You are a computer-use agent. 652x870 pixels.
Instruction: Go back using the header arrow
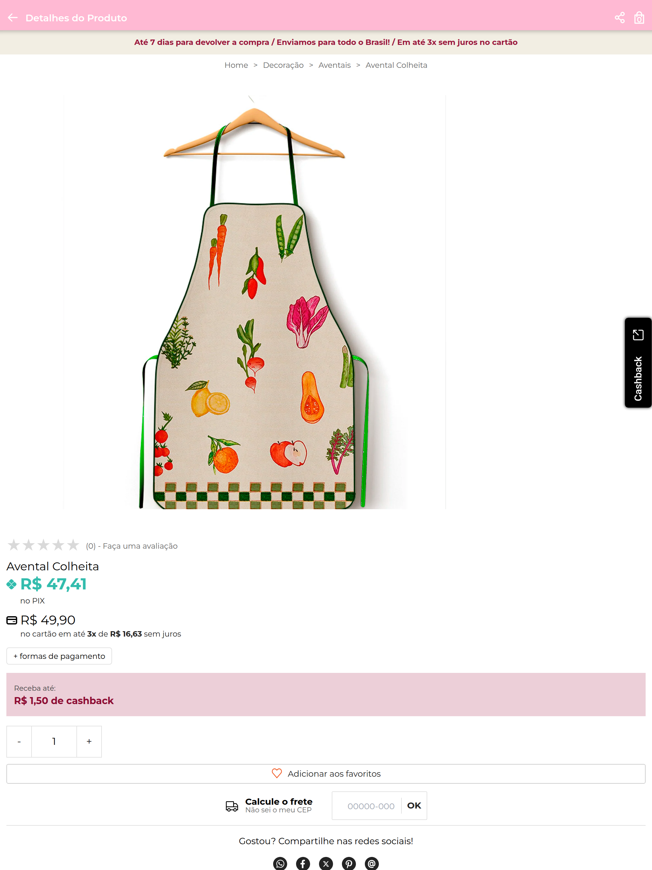click(x=13, y=18)
